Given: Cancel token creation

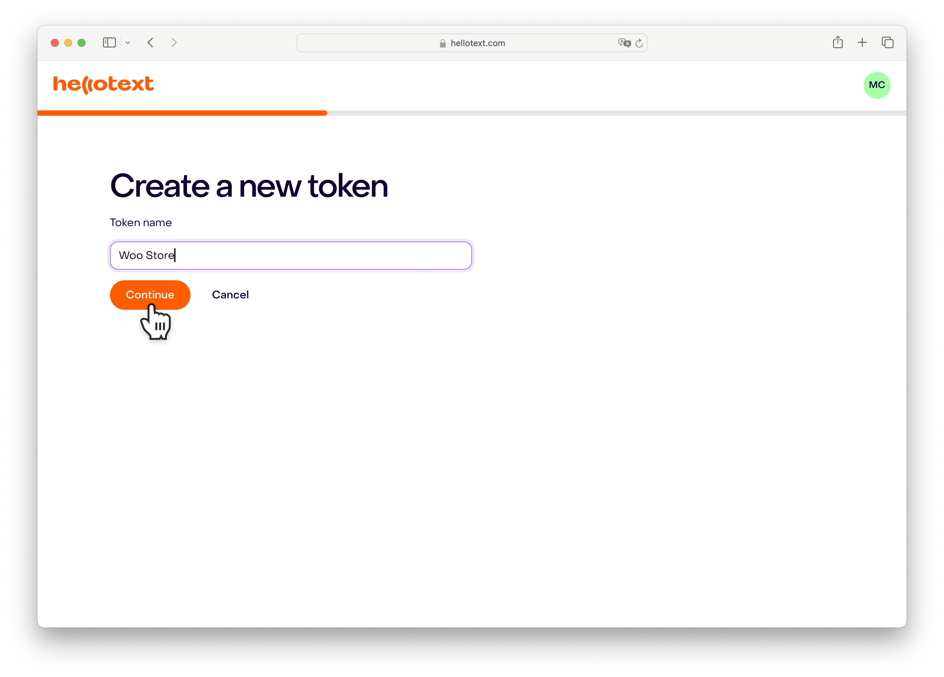Looking at the screenshot, I should tap(230, 295).
